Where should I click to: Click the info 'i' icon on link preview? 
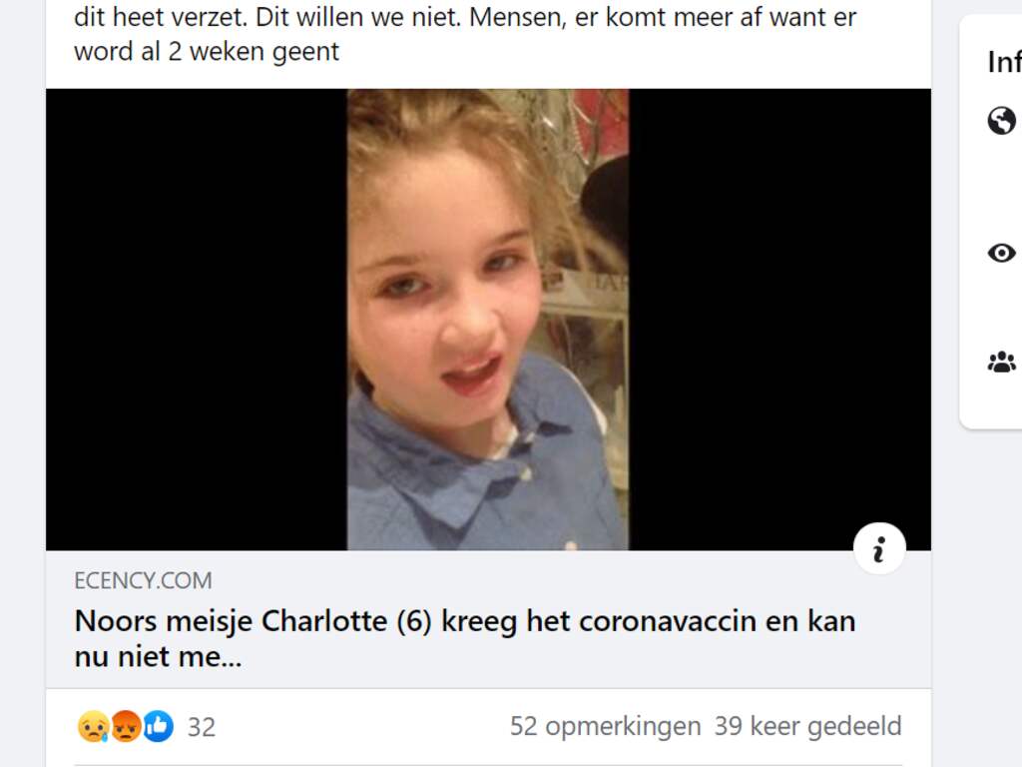click(879, 548)
